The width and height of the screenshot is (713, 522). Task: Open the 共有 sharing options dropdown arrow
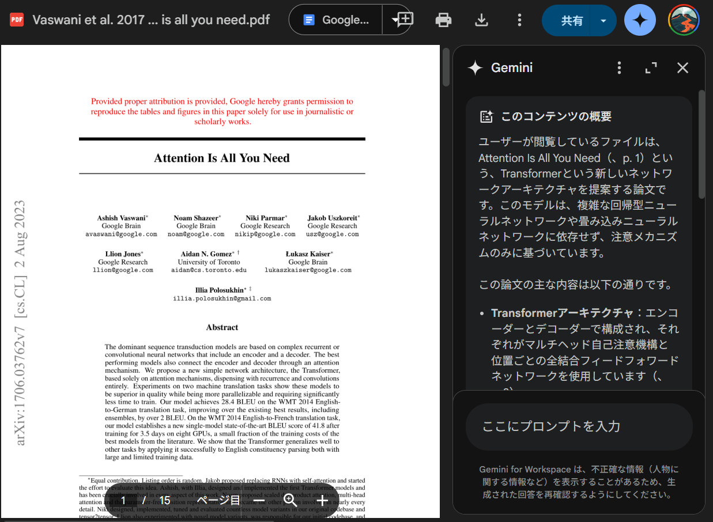point(603,19)
